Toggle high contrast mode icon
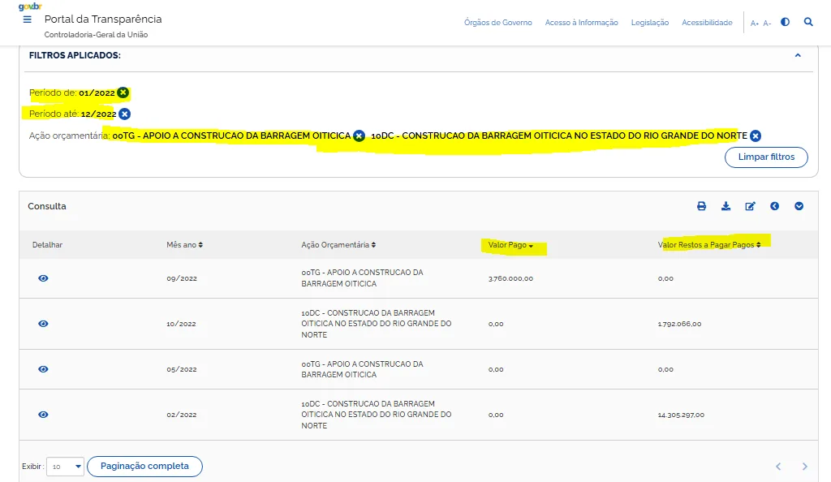831x482 pixels. pyautogui.click(x=785, y=22)
